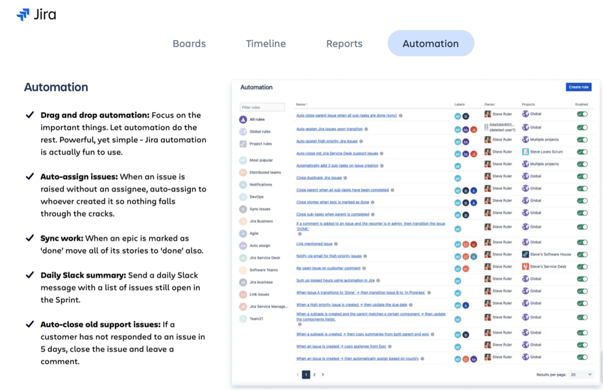Select the Global rules globe icon
The width and height of the screenshot is (603, 390).
pos(243,132)
